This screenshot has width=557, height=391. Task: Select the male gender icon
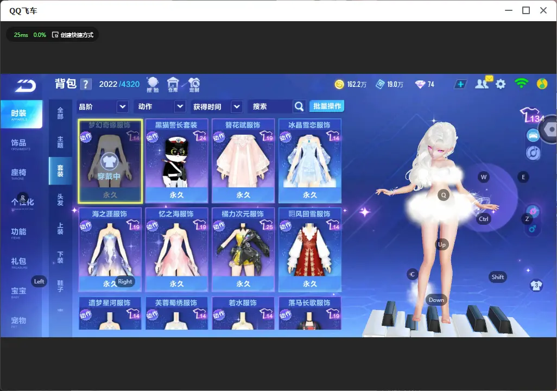point(533,229)
